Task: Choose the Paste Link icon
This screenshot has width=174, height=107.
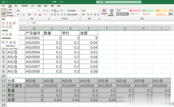Action: coord(7,42)
